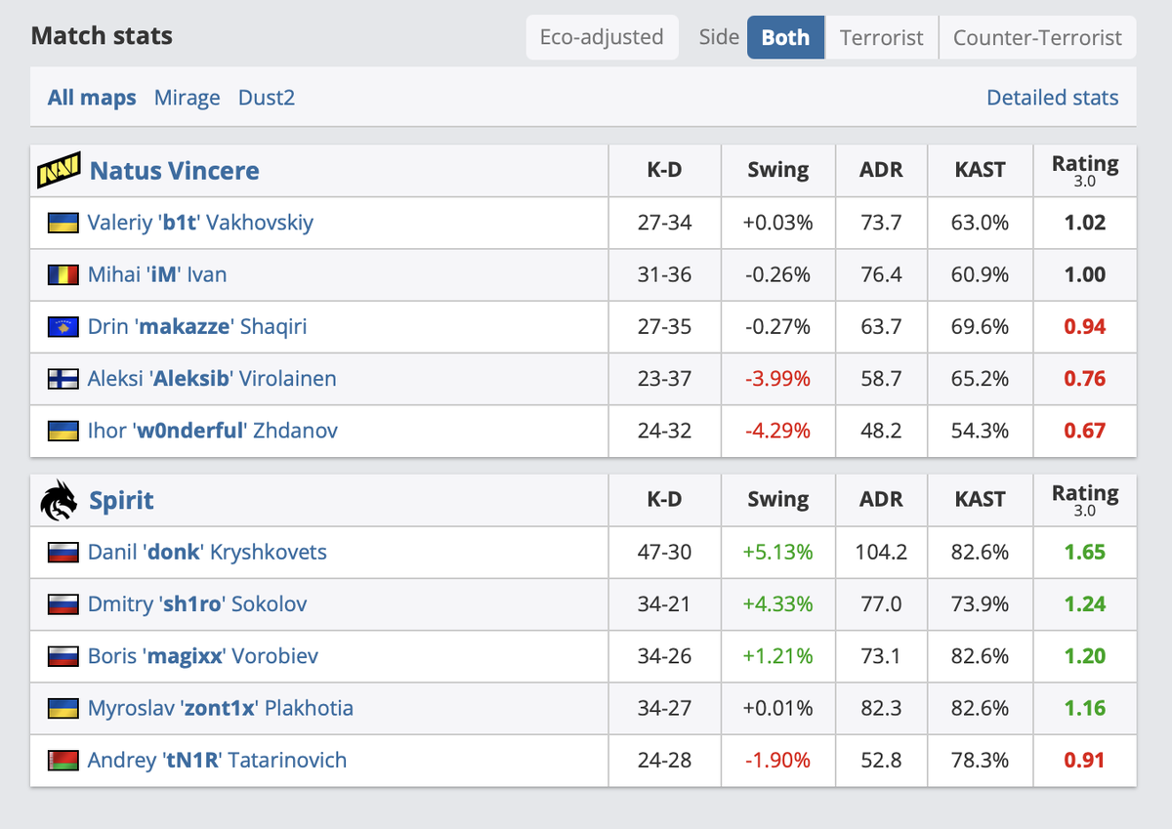Screen dimensions: 1172x829
Task: Select the Both side filter
Action: click(x=785, y=37)
